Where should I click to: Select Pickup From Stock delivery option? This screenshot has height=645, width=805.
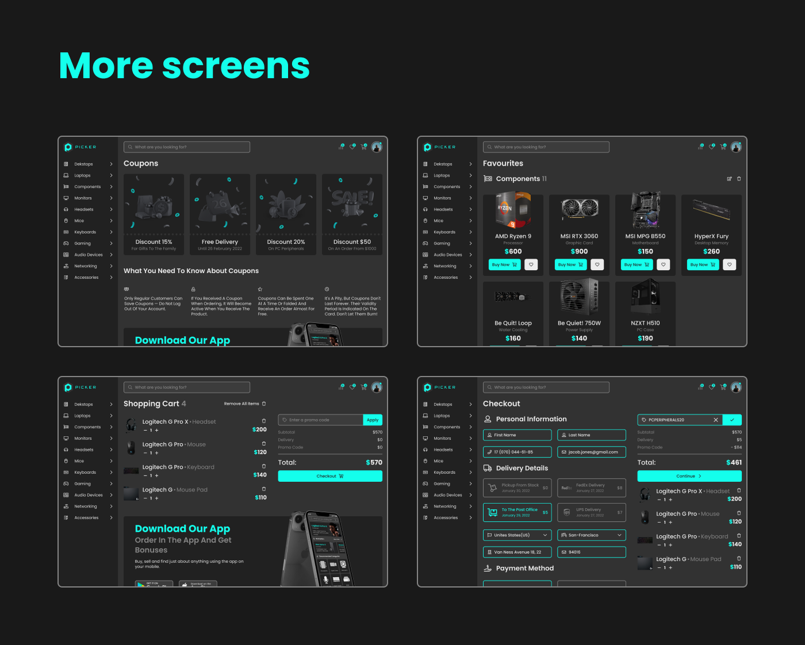point(517,488)
